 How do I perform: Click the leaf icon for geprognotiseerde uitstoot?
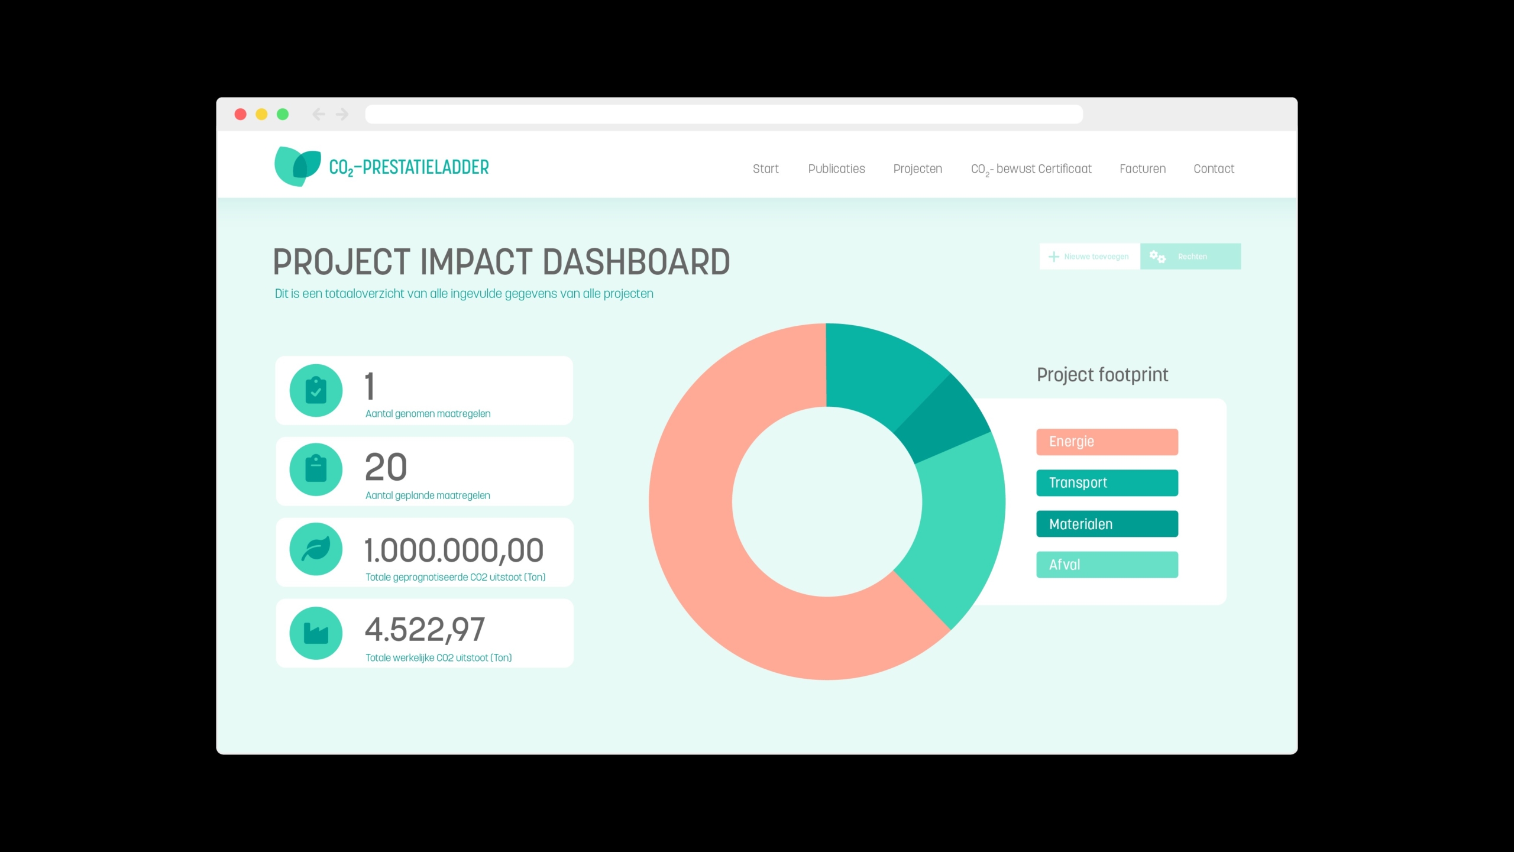pos(316,549)
